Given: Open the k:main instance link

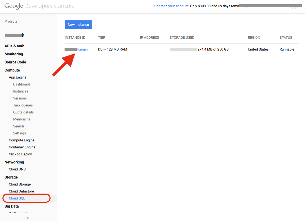Looking at the screenshot, I should click(76, 49).
